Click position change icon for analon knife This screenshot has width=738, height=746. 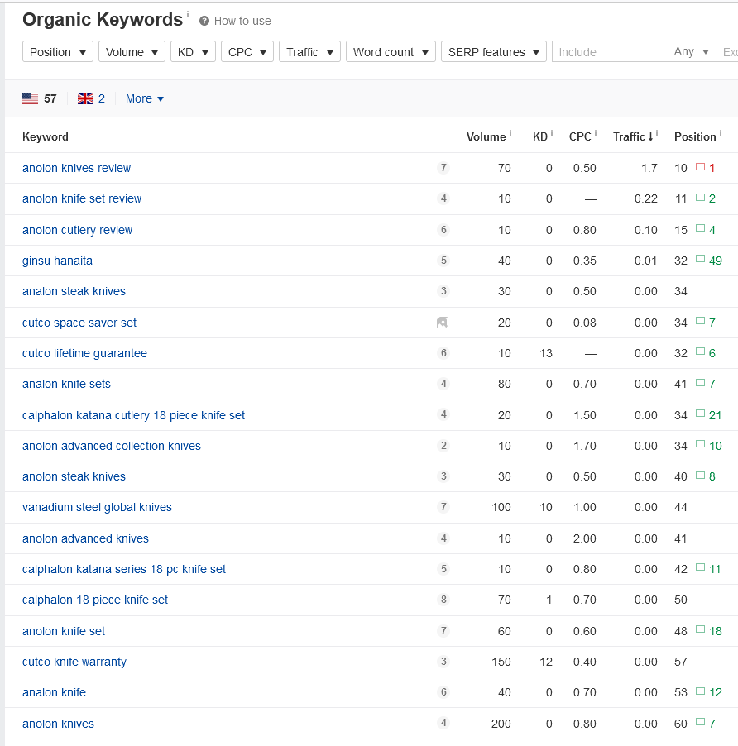(x=700, y=691)
